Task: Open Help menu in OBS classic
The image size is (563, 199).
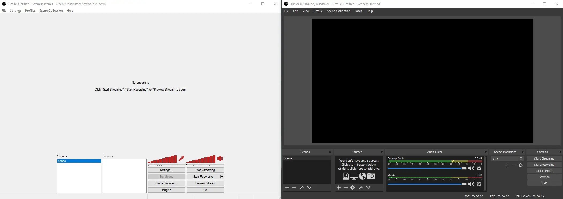Action: pyautogui.click(x=70, y=11)
